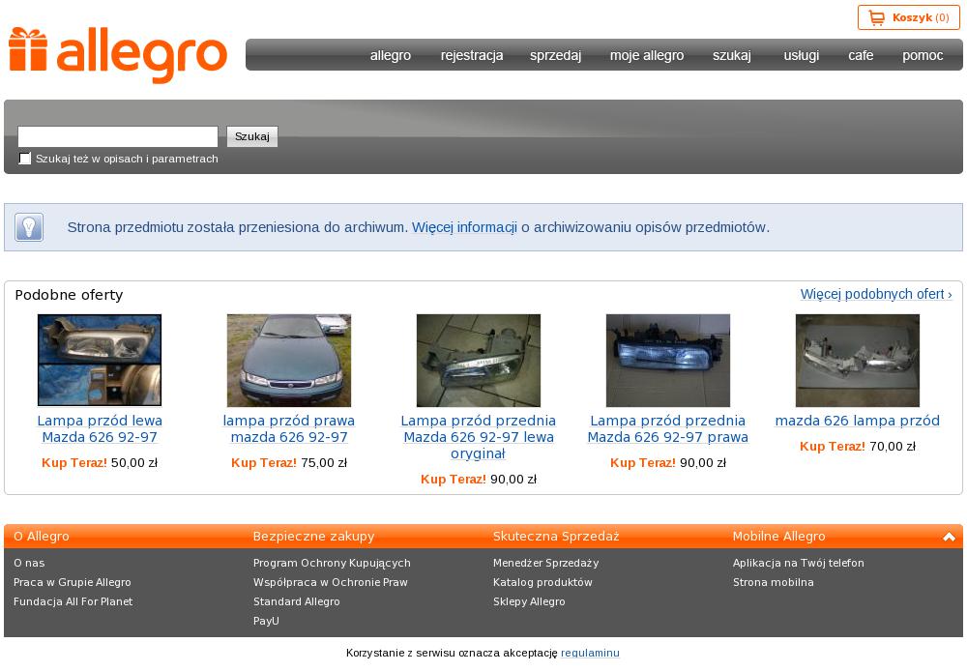Image resolution: width=967 pixels, height=672 pixels.
Task: Open thumbnail of mazda 626 lampa przód
Action: (x=857, y=360)
